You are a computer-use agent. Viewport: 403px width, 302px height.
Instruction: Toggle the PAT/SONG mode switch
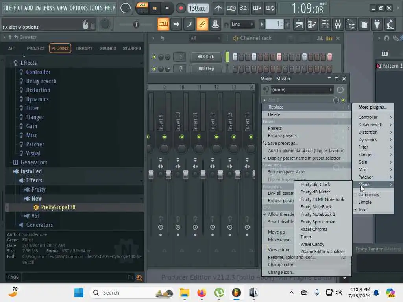(142, 8)
